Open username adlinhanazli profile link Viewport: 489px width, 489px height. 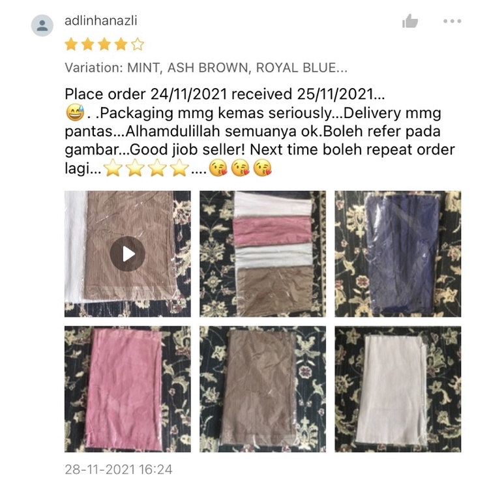click(100, 21)
